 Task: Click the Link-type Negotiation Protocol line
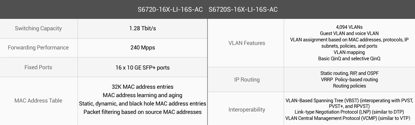(x=349, y=112)
